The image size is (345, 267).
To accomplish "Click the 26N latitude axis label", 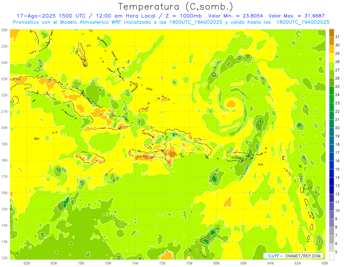I will click(x=4, y=30).
